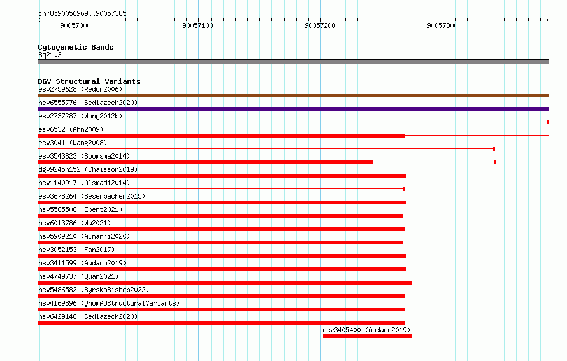The image size is (567, 361).
Task: Open nsv6555776 (Sedlazeck2020) variant label
Action: 88,103
